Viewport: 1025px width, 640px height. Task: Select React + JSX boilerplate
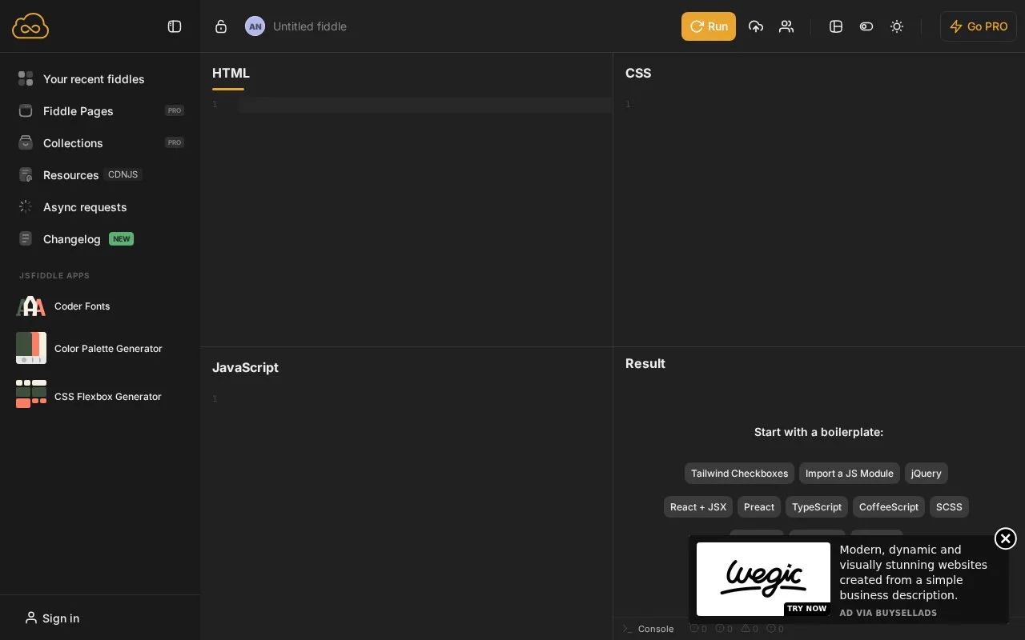698,506
